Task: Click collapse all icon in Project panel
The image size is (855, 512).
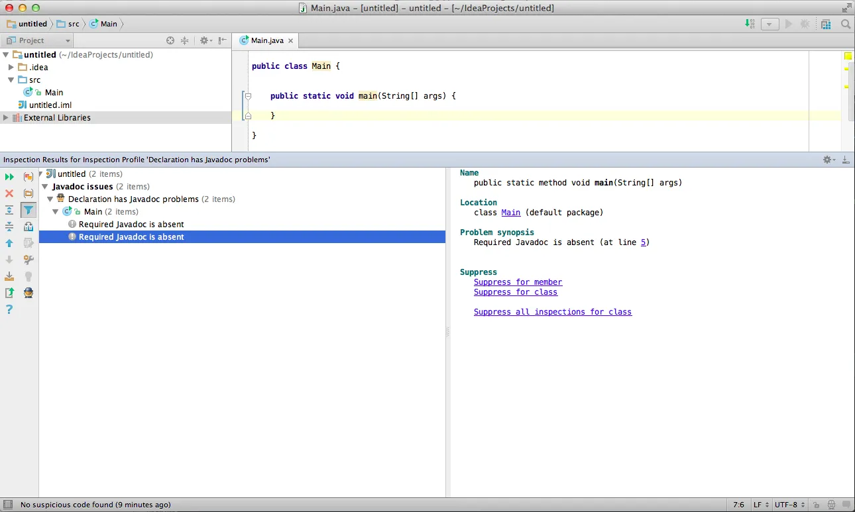Action: pos(185,40)
